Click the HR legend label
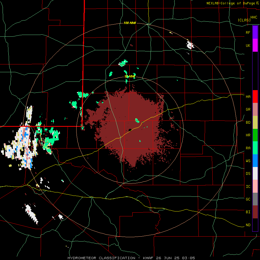 [x=248, y=135]
